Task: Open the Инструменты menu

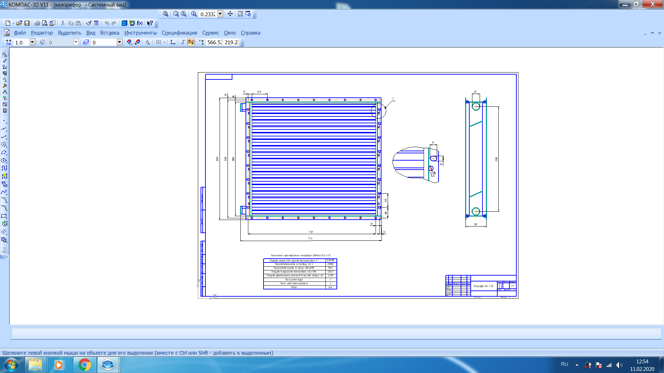Action: (140, 33)
